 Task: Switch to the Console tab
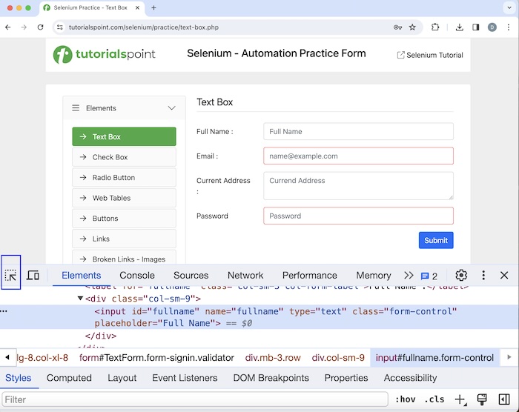click(x=137, y=275)
